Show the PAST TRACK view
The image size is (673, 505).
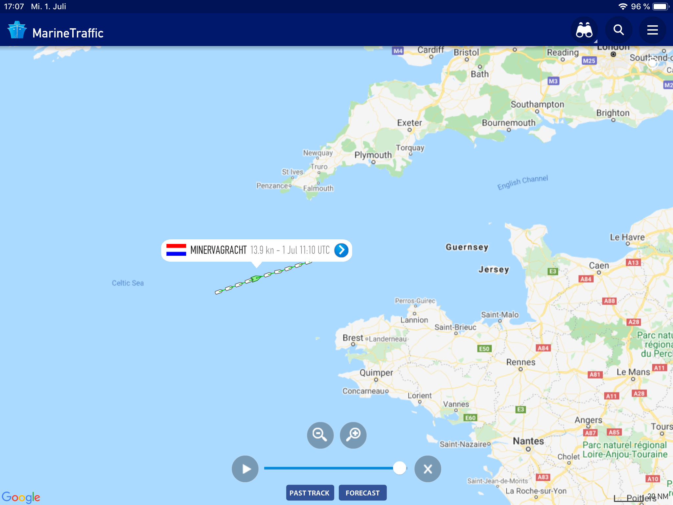[x=310, y=493]
